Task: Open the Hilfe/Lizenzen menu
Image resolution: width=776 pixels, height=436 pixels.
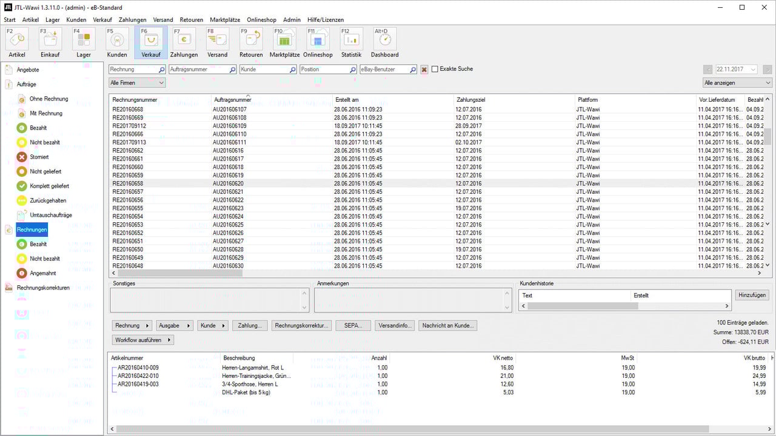Action: pyautogui.click(x=326, y=20)
